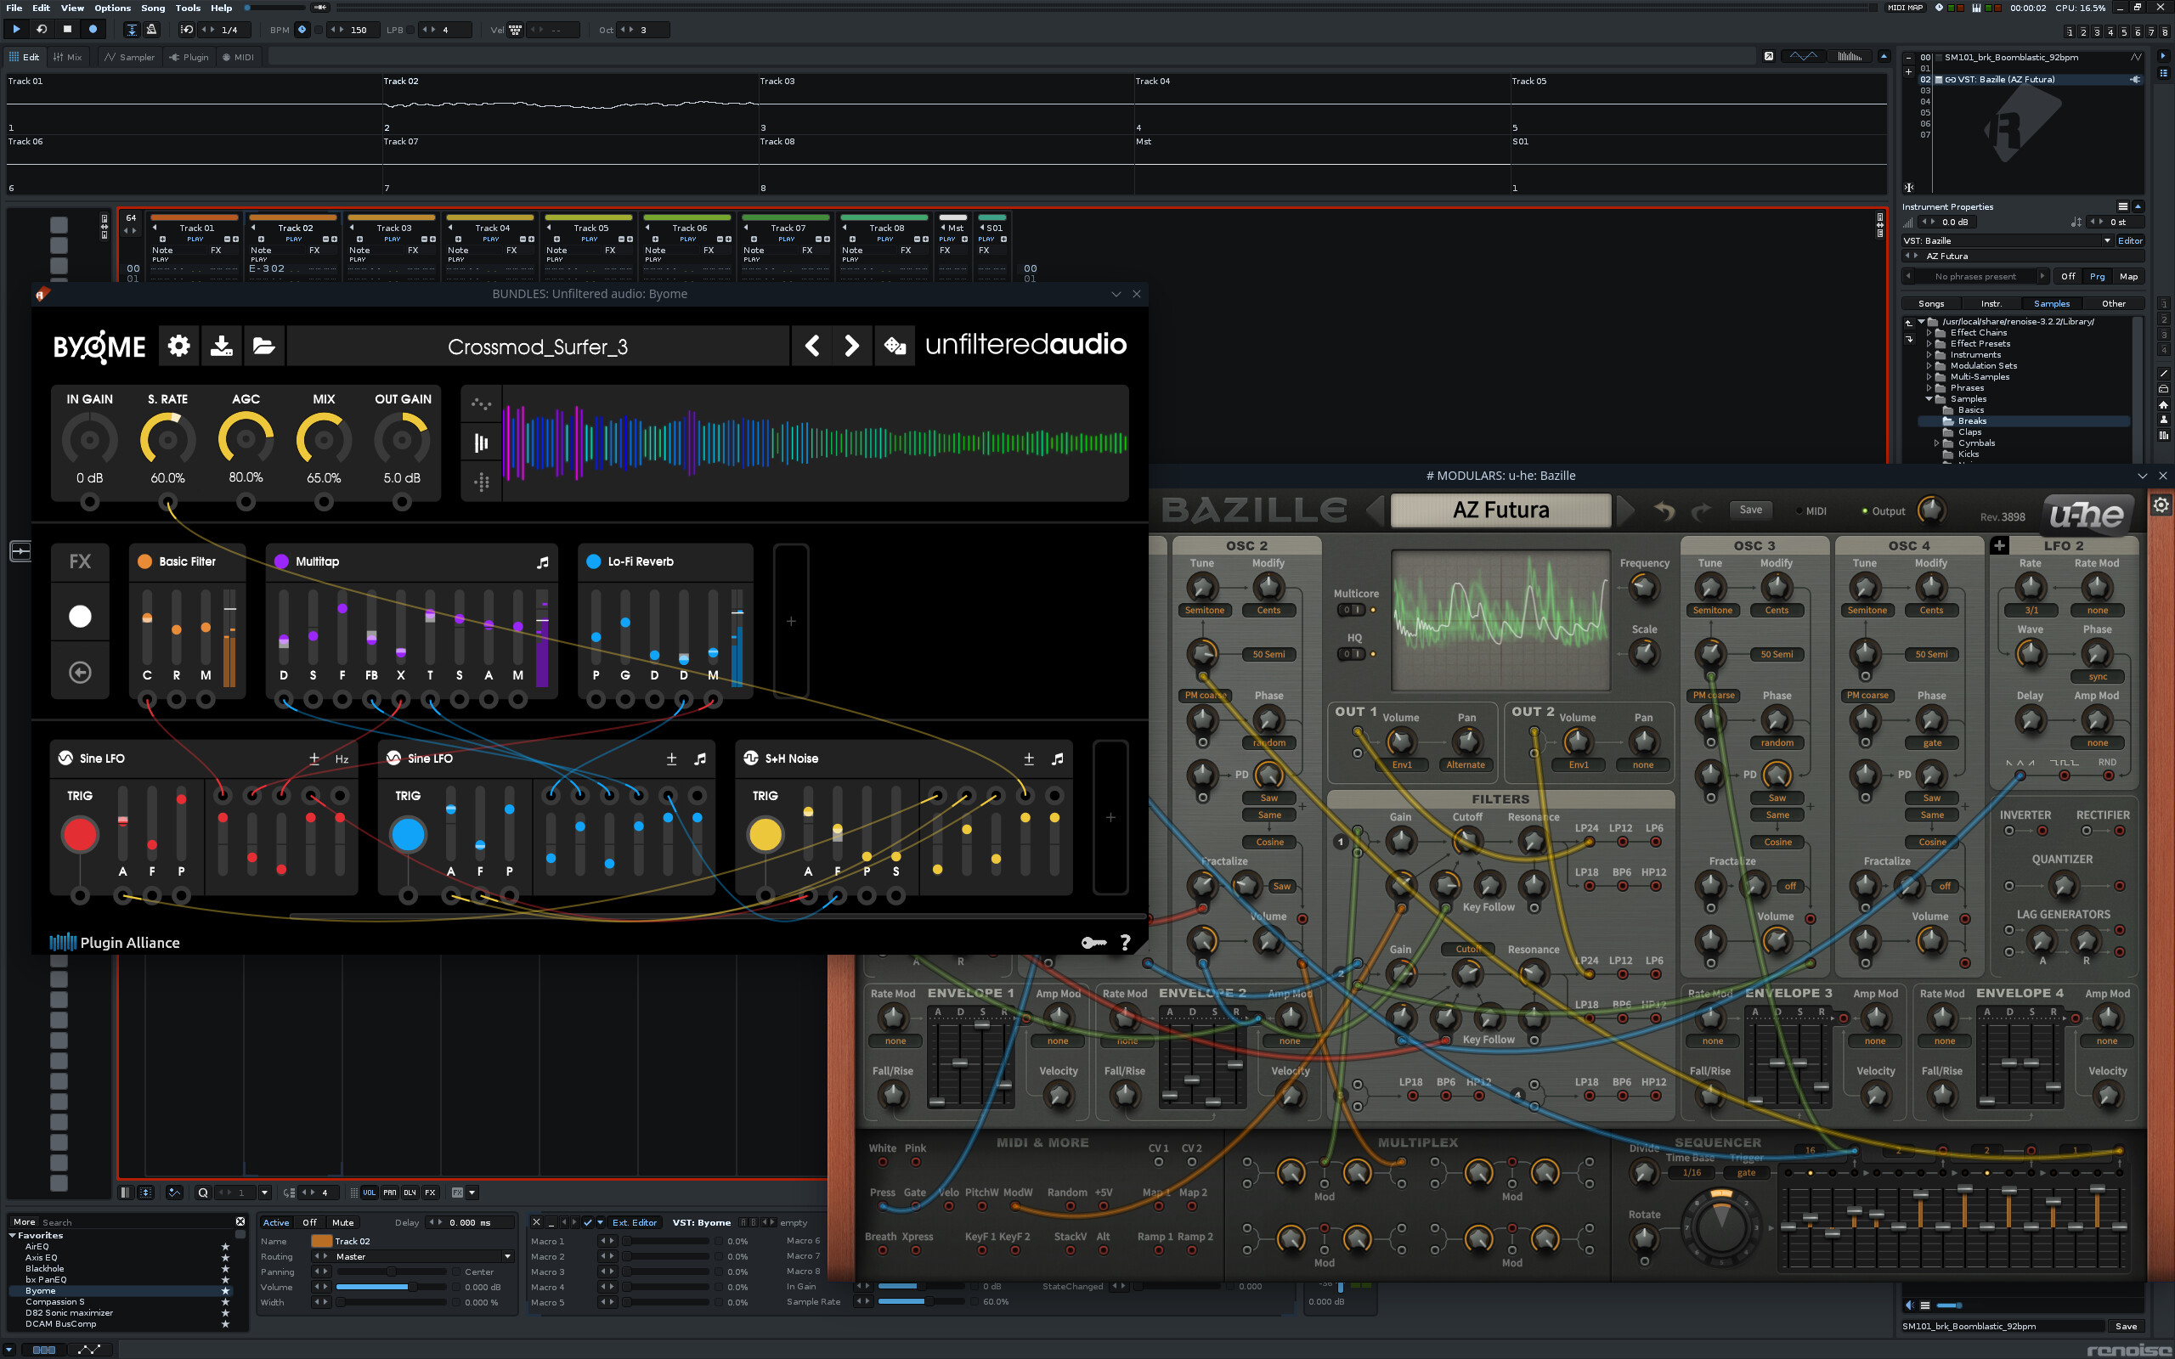Click the quantize Q icon in pattern toolbar

point(203,1193)
